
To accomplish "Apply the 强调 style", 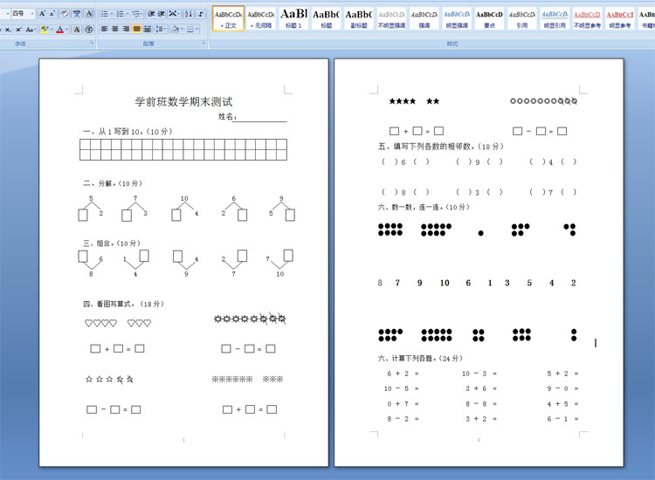I will [424, 18].
